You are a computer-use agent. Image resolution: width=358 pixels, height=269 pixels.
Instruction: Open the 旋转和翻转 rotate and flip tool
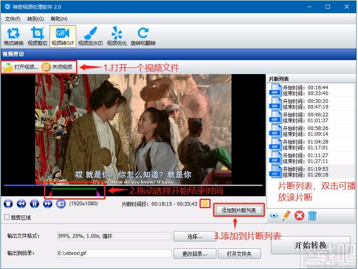143,36
